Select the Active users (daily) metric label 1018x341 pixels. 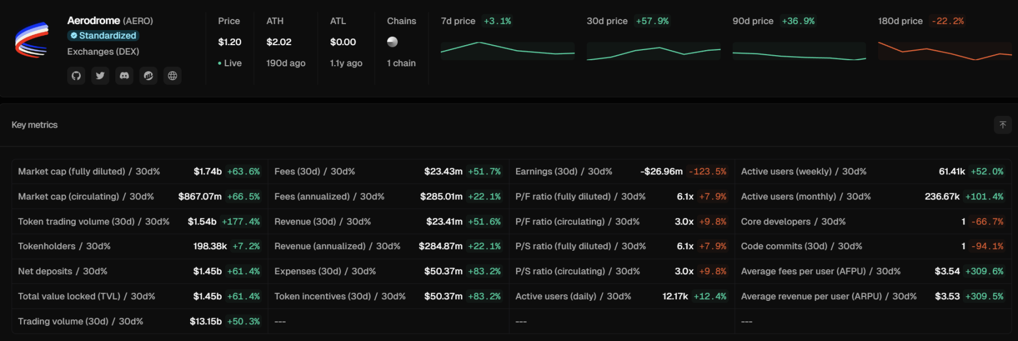573,296
